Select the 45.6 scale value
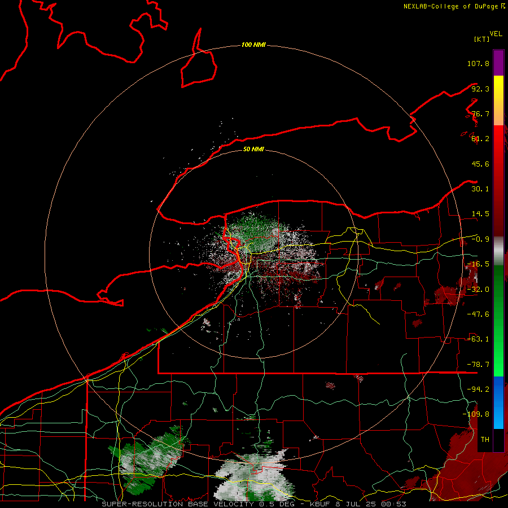Viewport: 508px width, 508px height. click(480, 164)
